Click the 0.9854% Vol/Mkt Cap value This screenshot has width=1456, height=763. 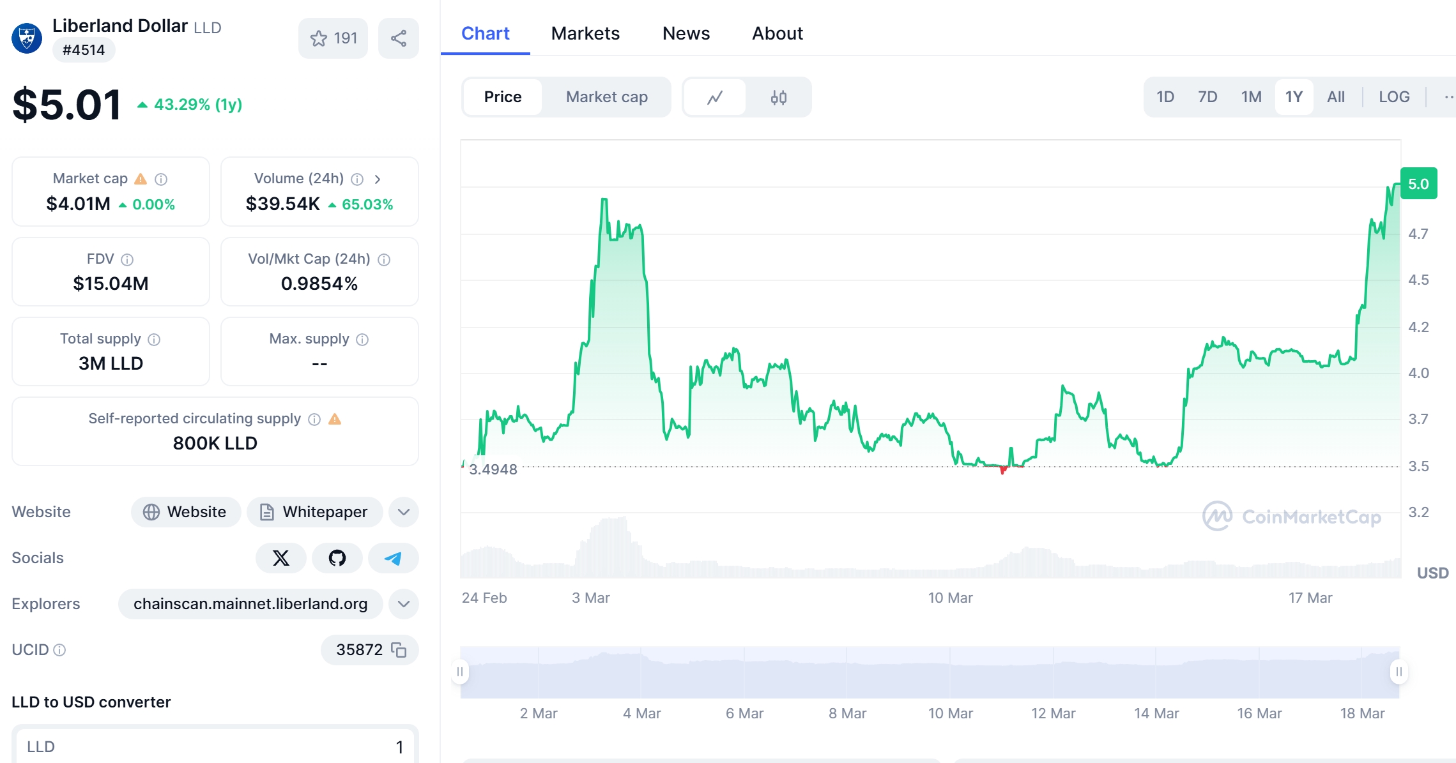coord(319,283)
